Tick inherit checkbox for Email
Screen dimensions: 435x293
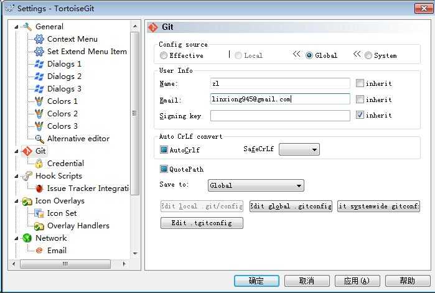(x=360, y=100)
